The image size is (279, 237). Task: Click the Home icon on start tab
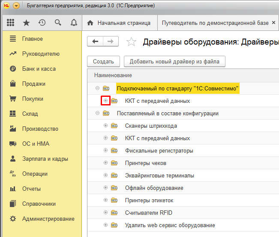[x=90, y=23]
